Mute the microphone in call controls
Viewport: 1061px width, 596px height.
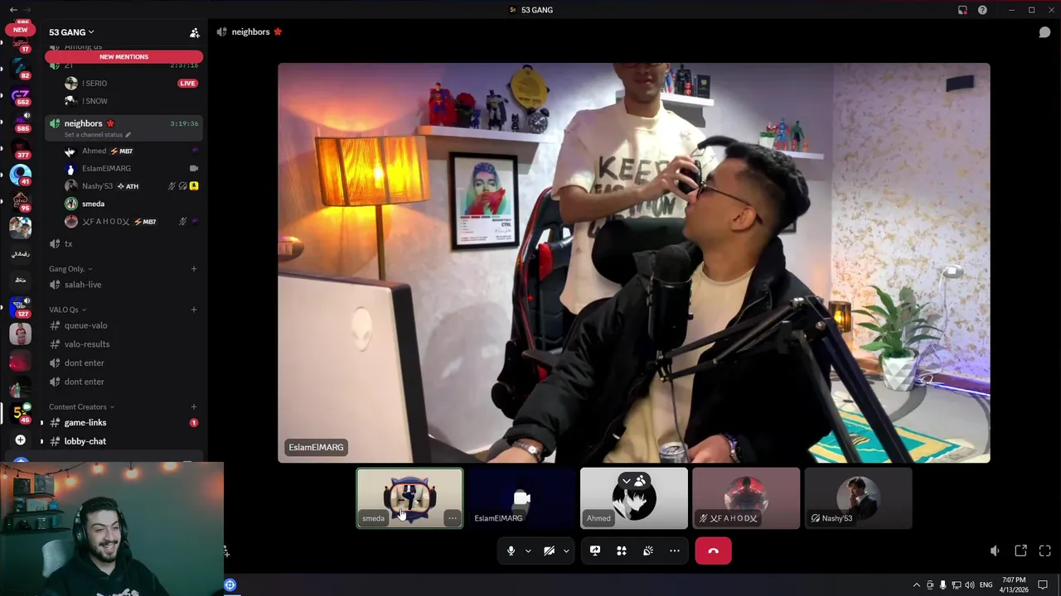(x=511, y=550)
